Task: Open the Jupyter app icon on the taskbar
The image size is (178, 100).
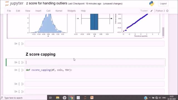Action: point(85,97)
